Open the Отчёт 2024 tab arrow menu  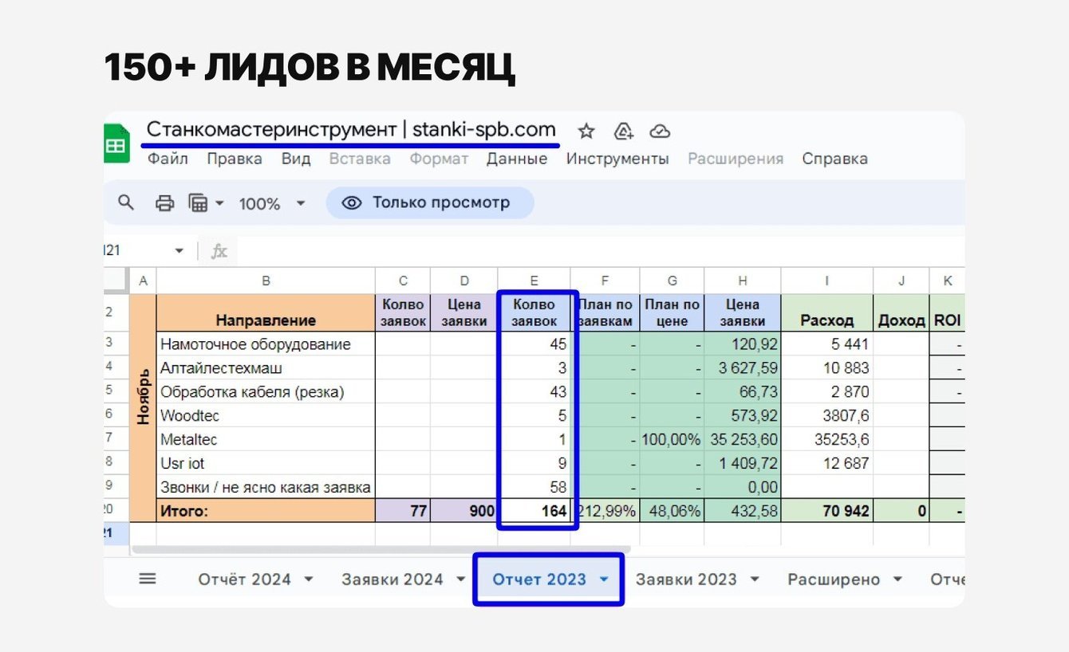(309, 579)
